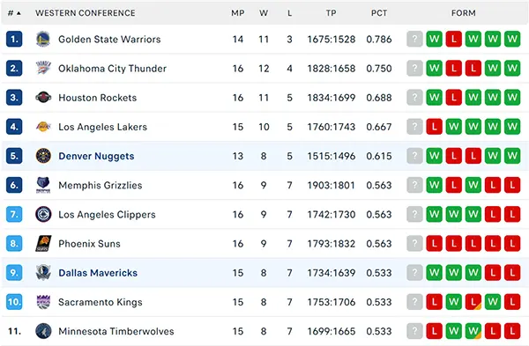Click the Lakers' red L form badge

434,127
